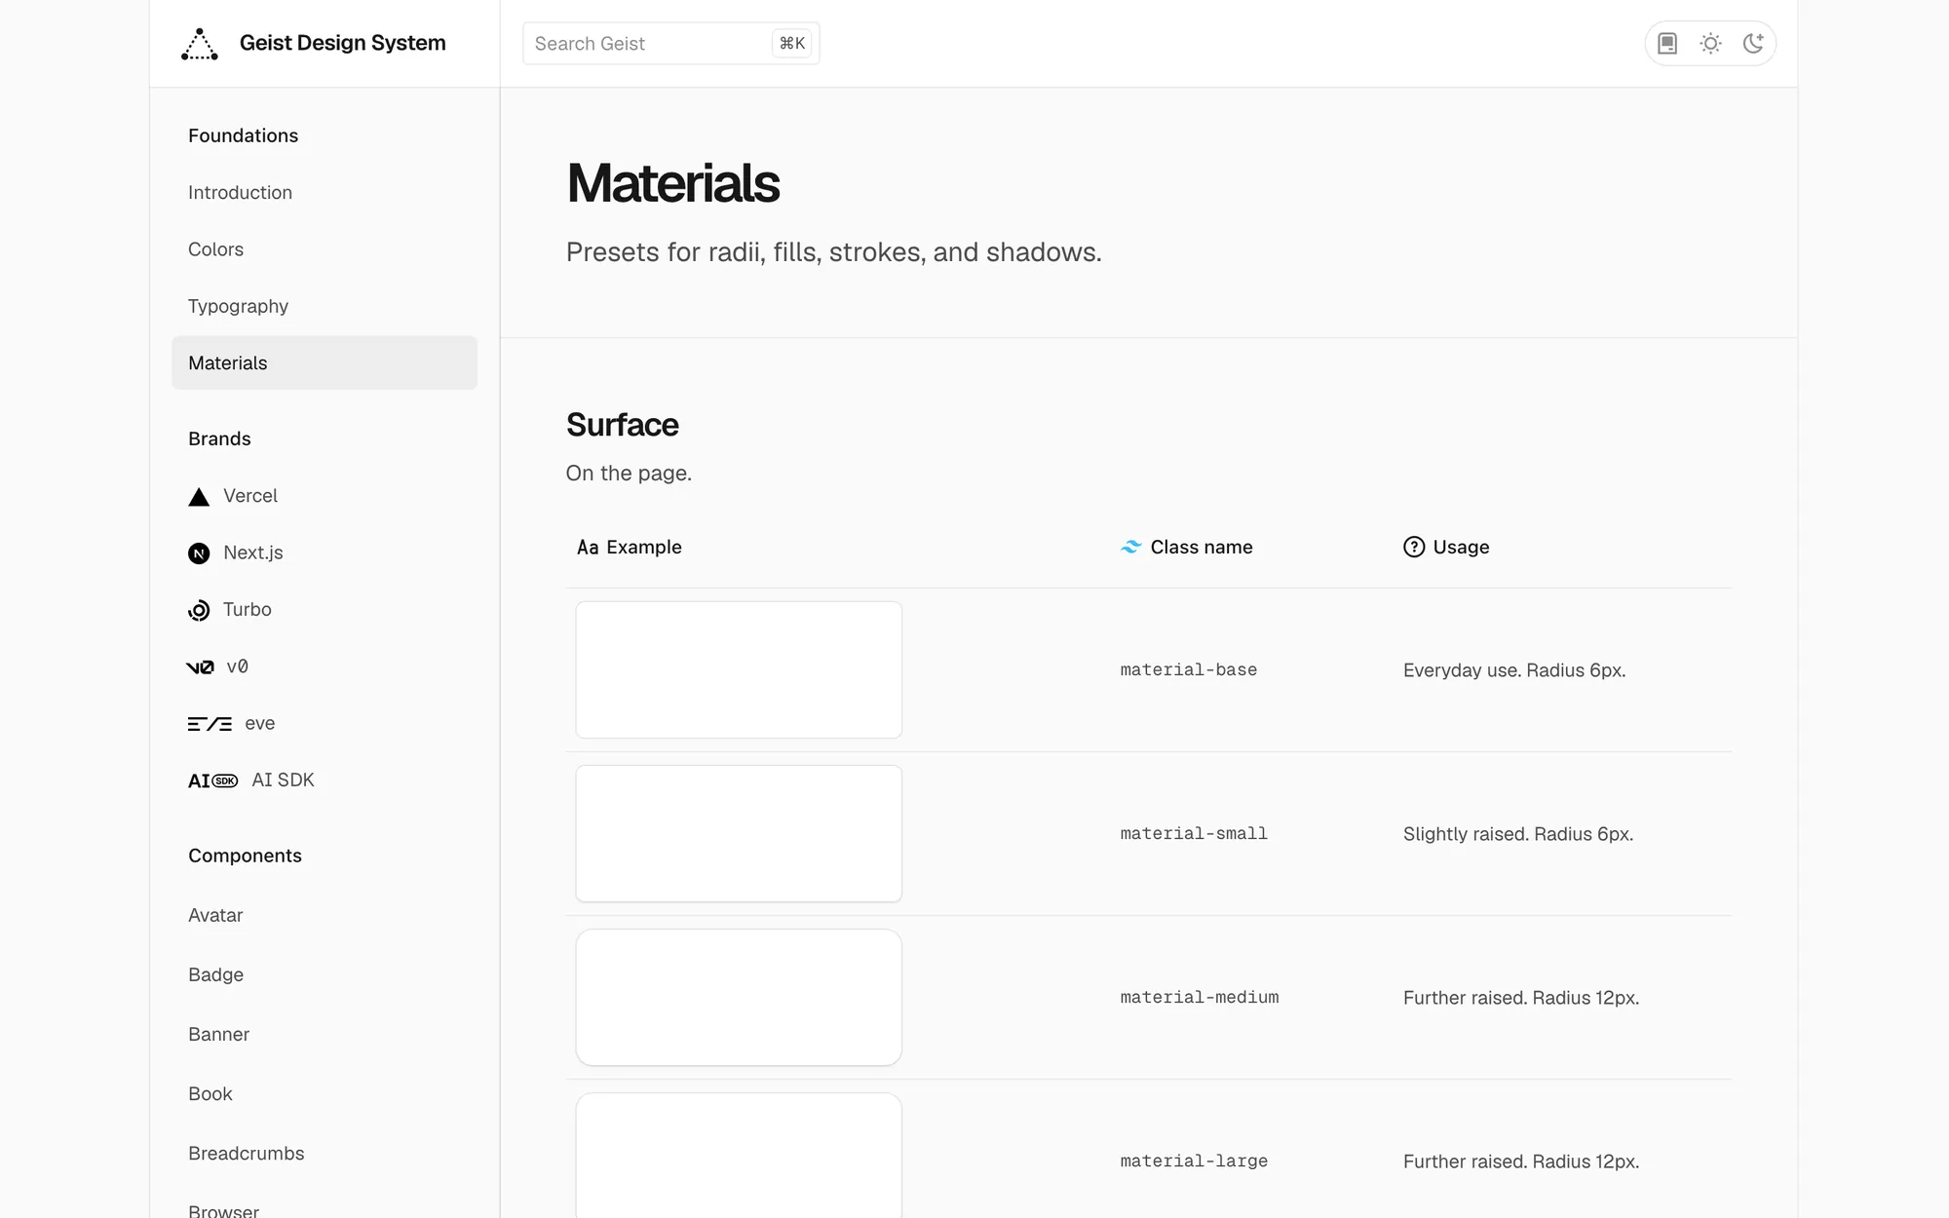Switch to light theme sun icon
Viewport: 1949px width, 1218px height.
tap(1710, 44)
